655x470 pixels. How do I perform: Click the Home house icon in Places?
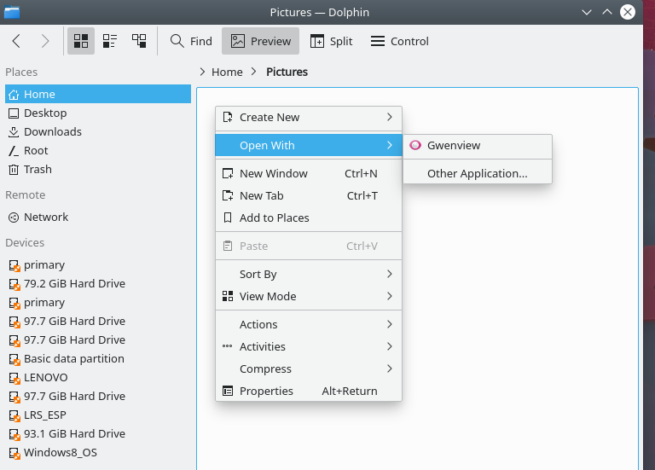(x=14, y=95)
